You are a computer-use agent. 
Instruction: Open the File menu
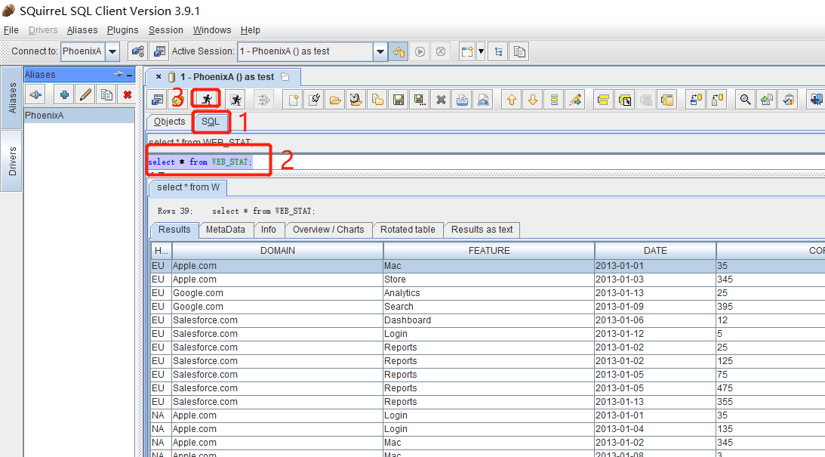(11, 30)
